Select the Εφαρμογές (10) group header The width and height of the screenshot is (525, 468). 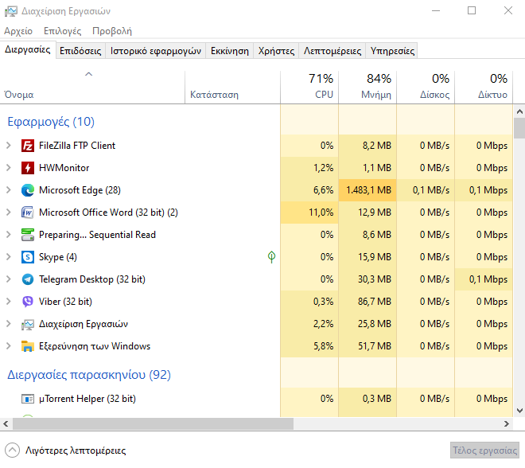[x=51, y=122]
